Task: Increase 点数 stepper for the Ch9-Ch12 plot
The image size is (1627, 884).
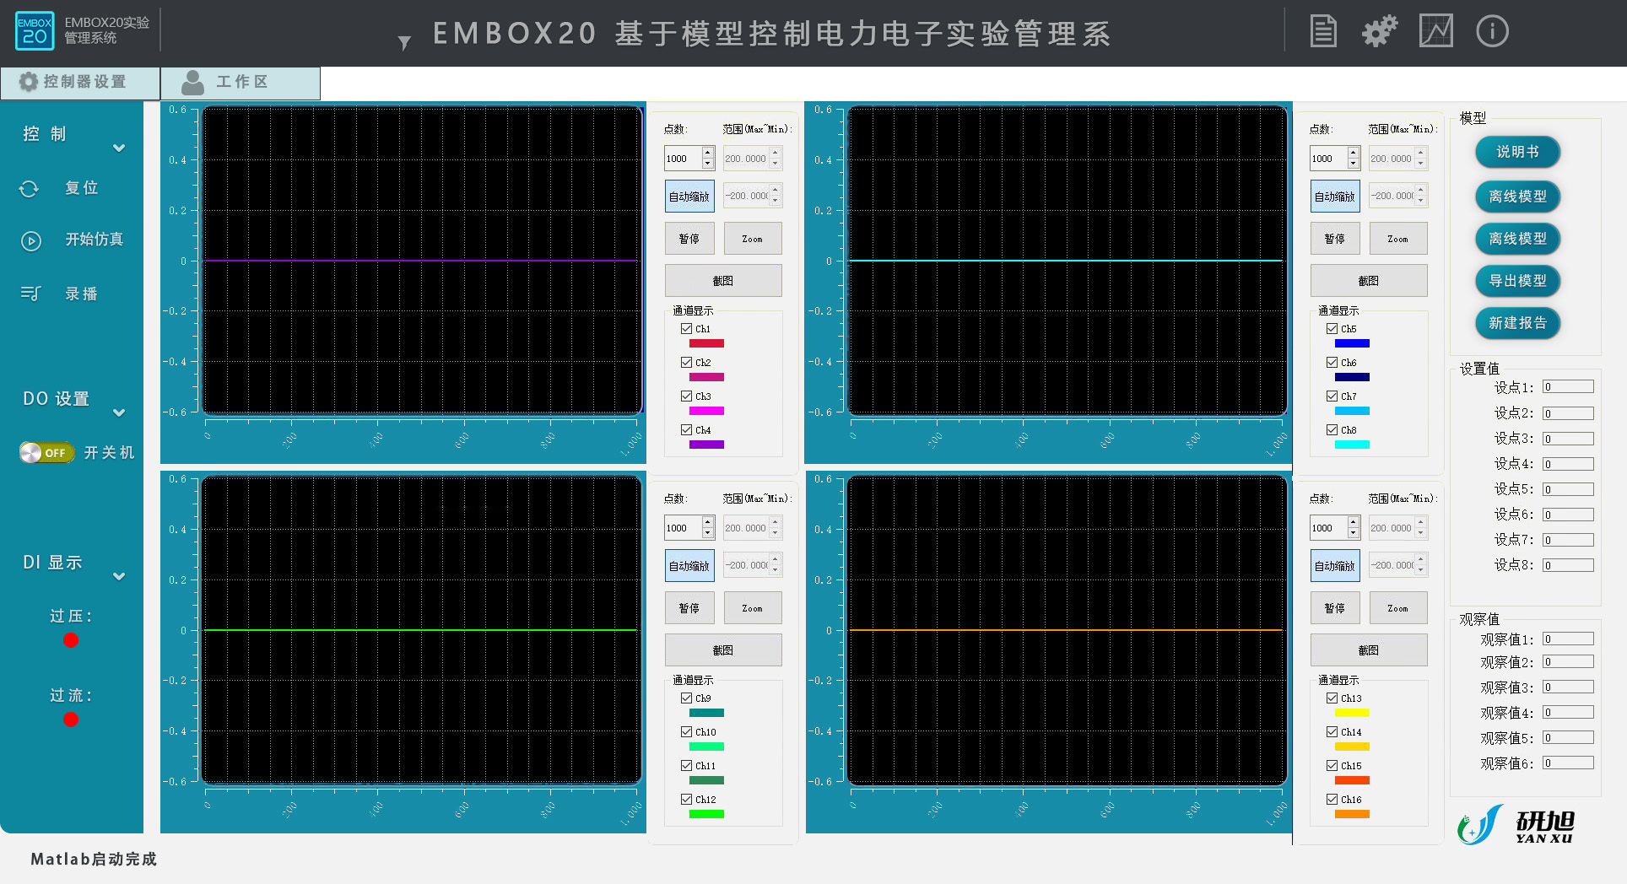Action: coord(708,523)
